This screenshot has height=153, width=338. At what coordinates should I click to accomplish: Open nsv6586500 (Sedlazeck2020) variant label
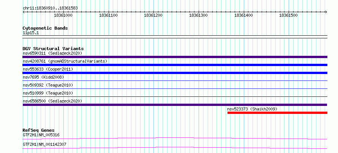[x=52, y=101]
